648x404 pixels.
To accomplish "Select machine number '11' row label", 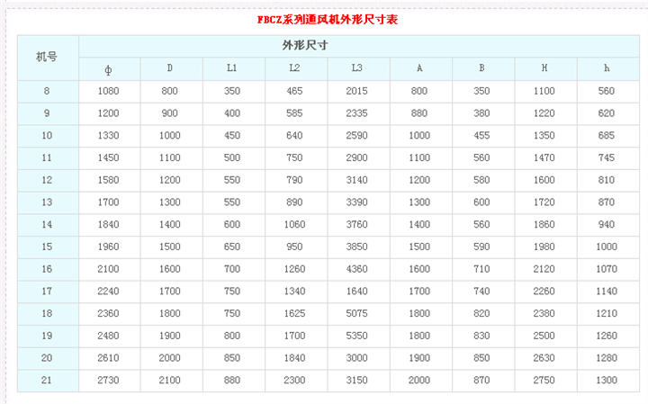I will click(x=47, y=157).
